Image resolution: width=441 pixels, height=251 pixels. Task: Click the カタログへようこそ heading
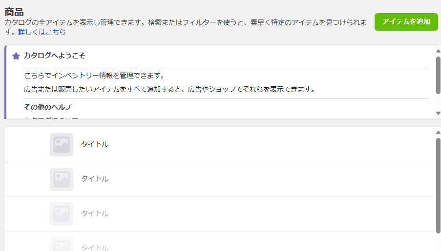pyautogui.click(x=54, y=56)
